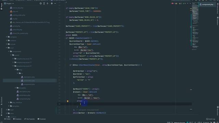
Task: Collapse the local folder
Action: click(7, 48)
